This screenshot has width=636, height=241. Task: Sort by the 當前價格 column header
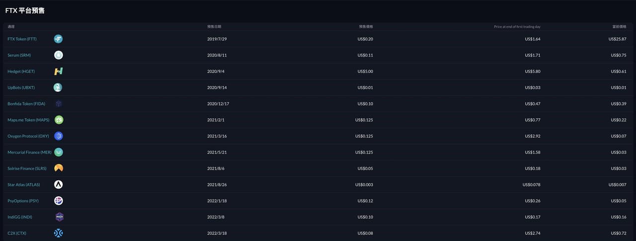coord(619,26)
